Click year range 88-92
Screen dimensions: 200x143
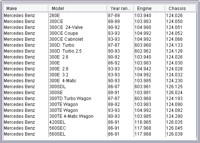pyautogui.click(x=114, y=104)
